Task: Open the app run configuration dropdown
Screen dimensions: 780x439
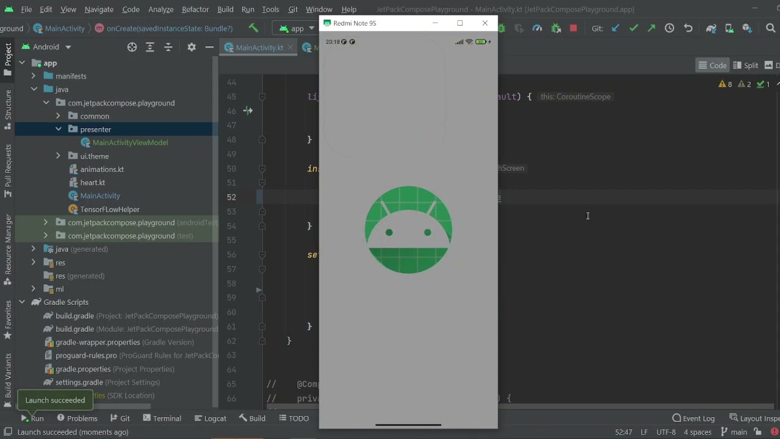Action: tap(296, 28)
